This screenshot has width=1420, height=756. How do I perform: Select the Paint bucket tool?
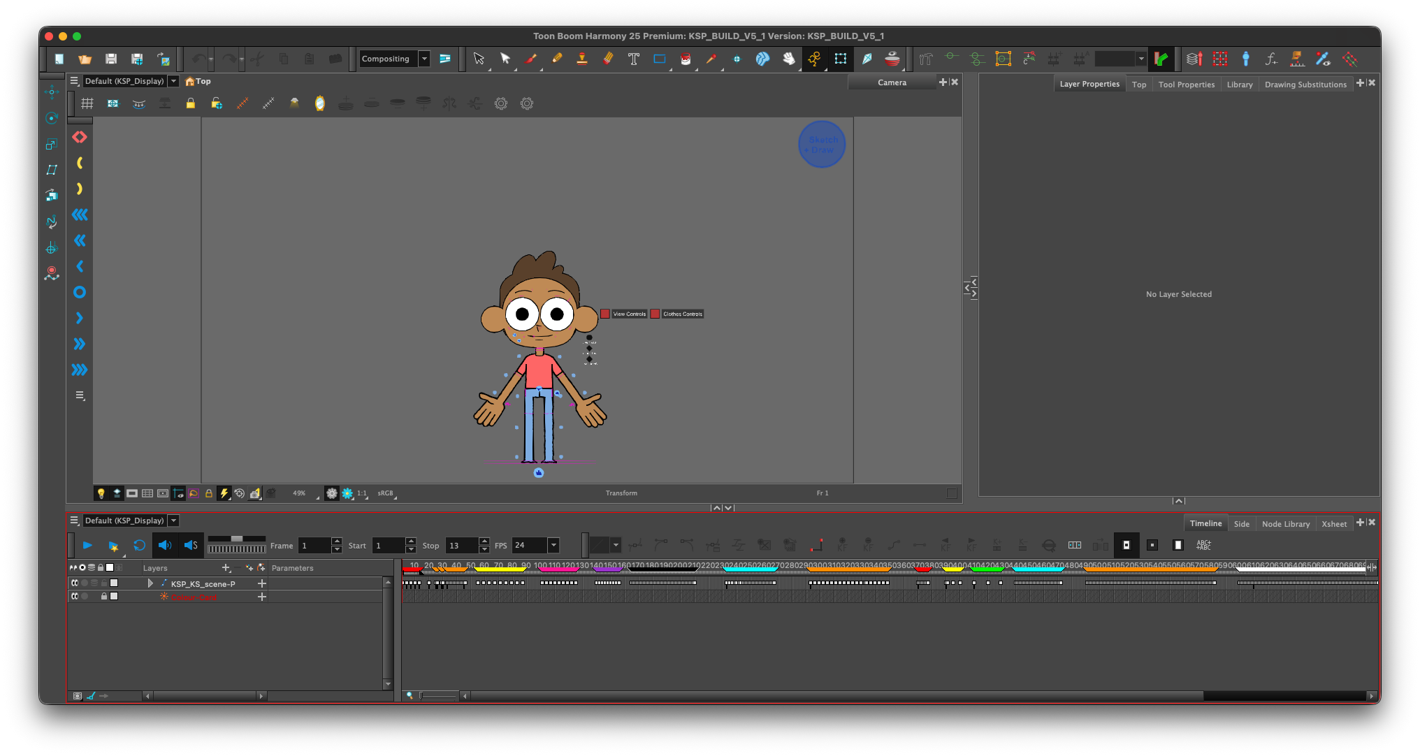[x=686, y=59]
